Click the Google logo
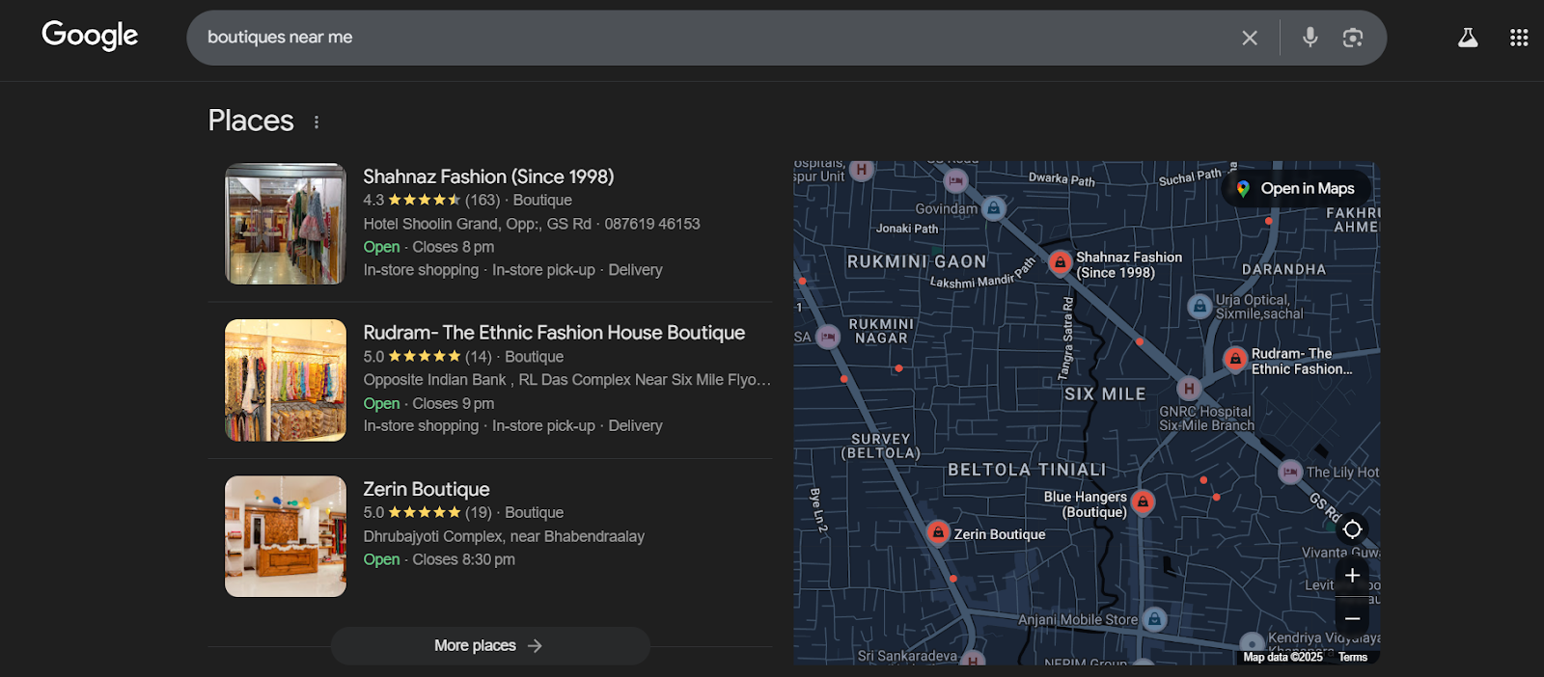This screenshot has width=1544, height=677. (x=90, y=36)
